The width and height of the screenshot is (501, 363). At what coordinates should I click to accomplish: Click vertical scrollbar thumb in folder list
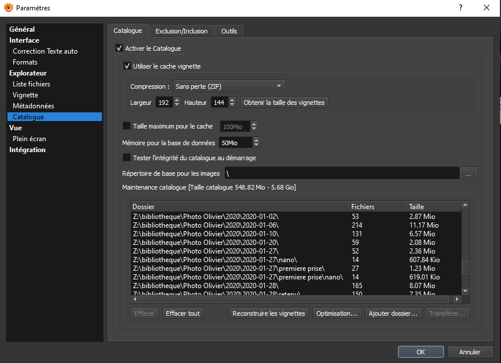tap(465, 267)
